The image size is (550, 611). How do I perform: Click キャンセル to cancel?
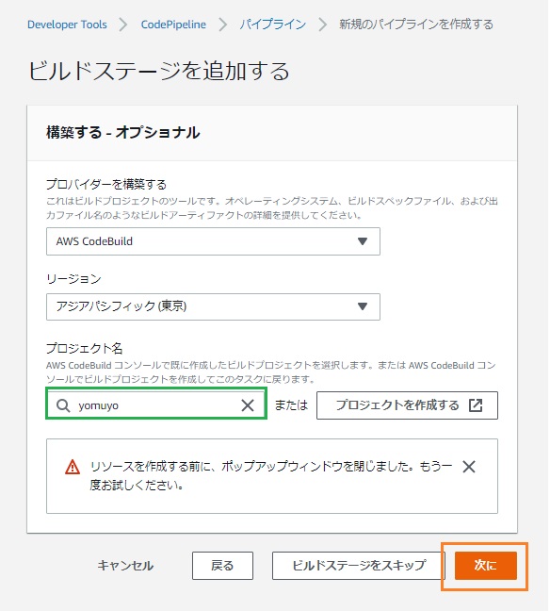[125, 566]
